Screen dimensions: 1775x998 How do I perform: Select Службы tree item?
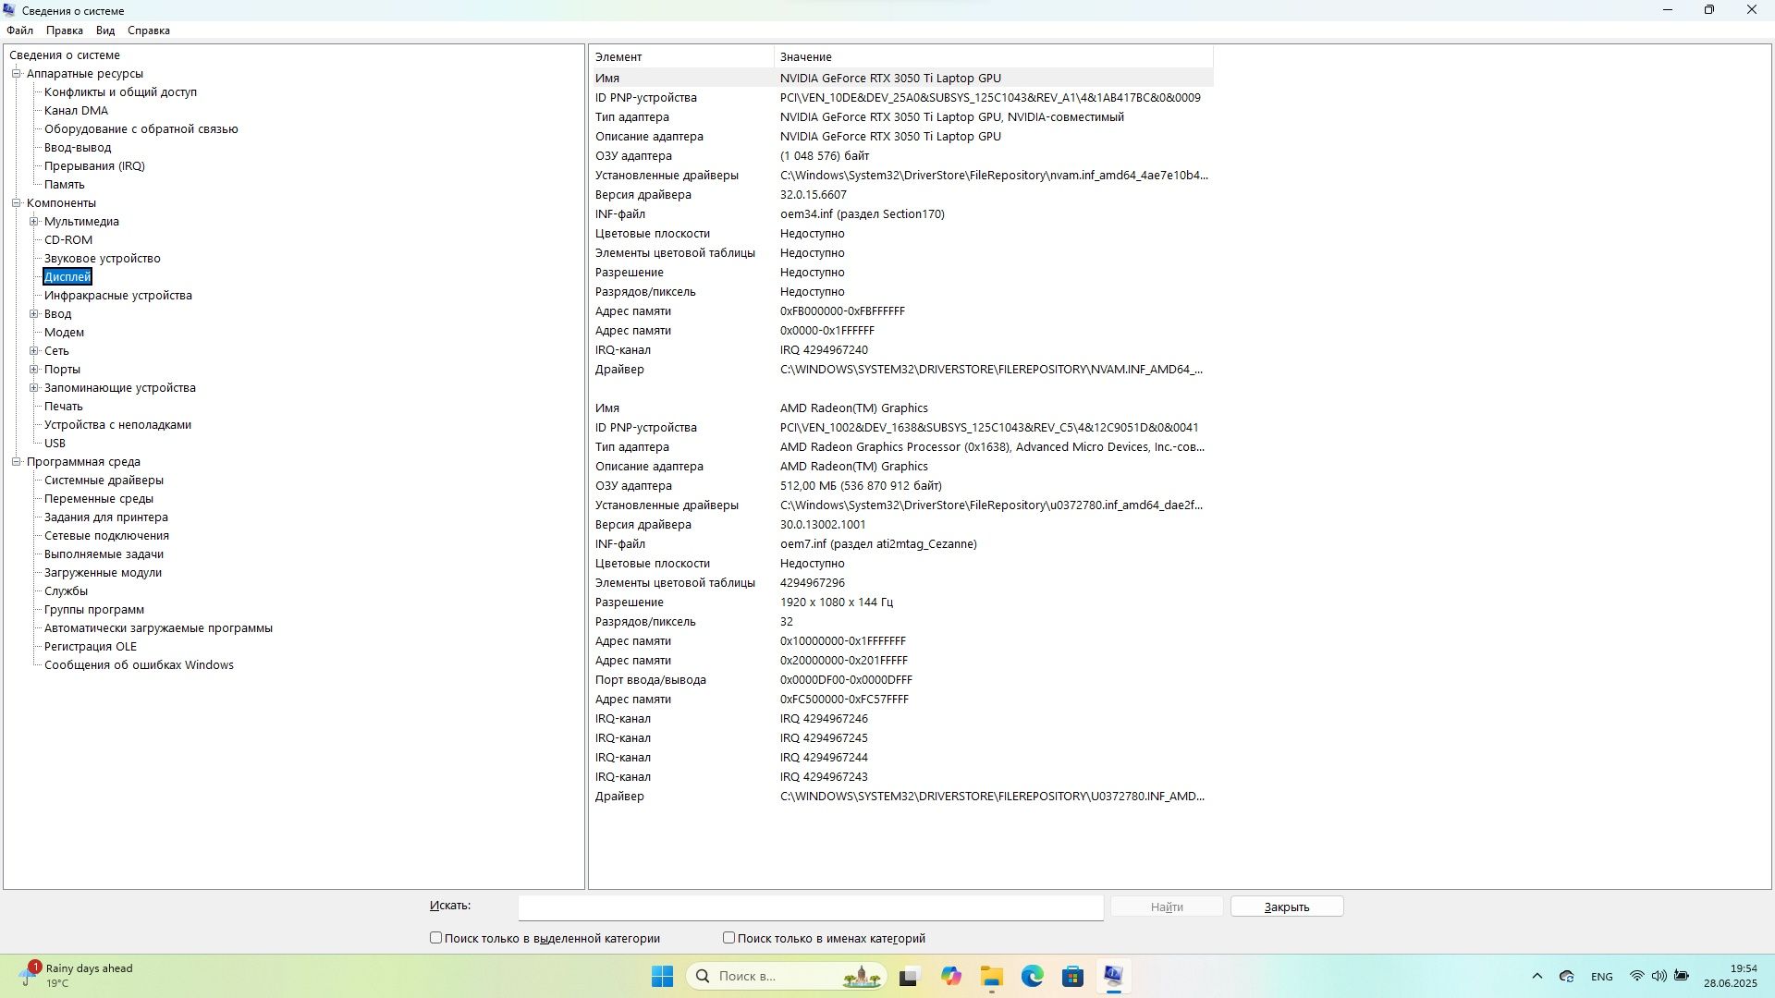pos(66,591)
